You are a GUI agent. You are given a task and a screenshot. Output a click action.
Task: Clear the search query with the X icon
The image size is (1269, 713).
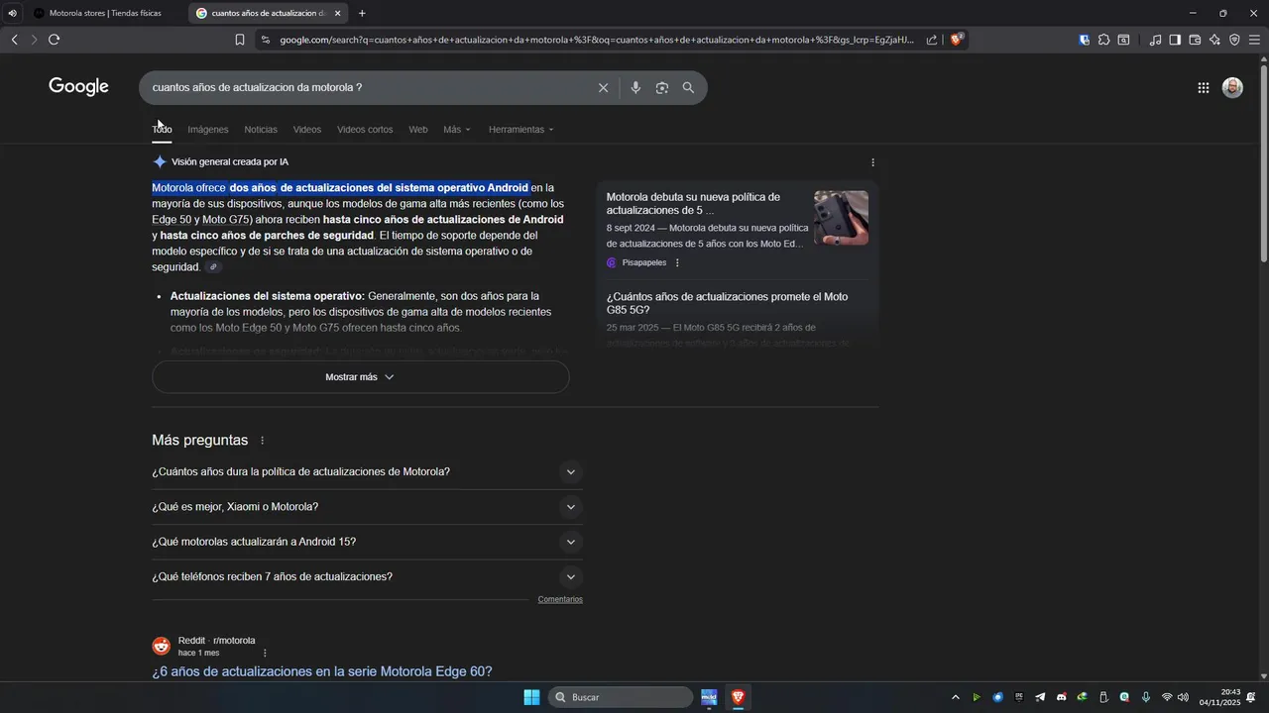tap(603, 87)
